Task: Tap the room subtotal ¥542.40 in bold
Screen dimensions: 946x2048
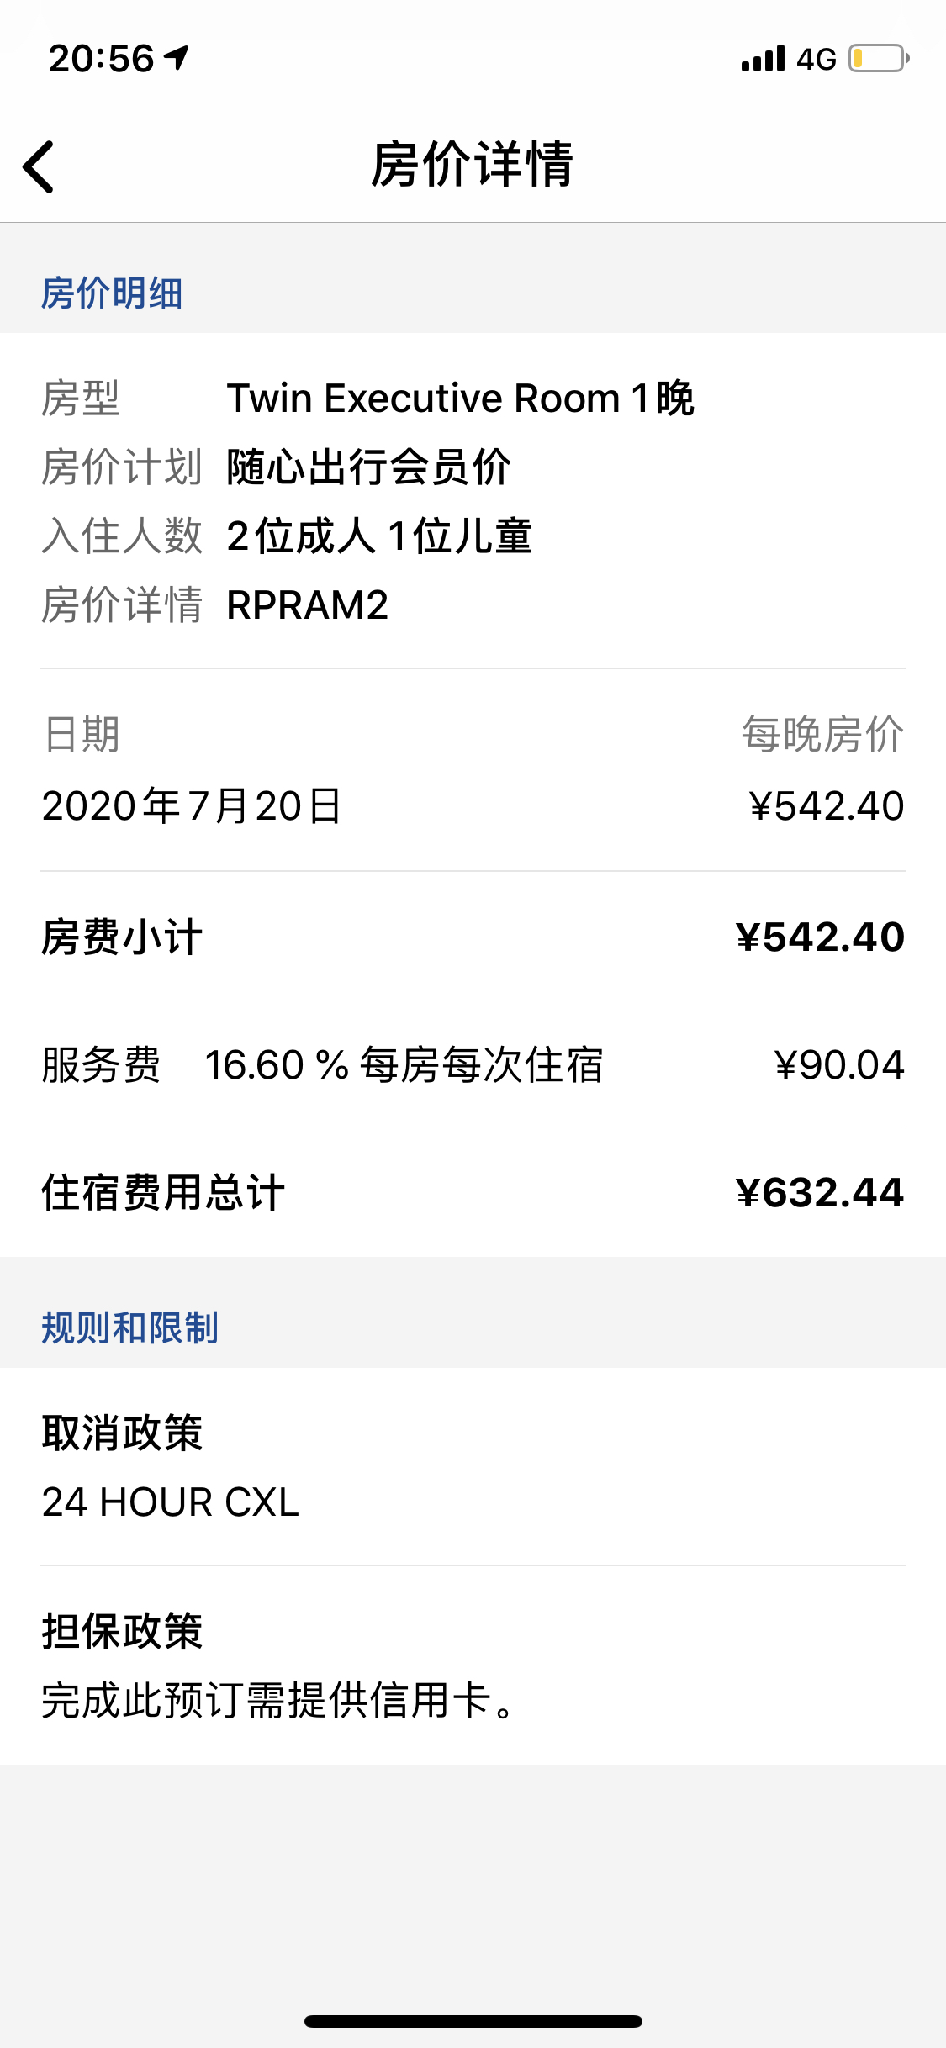Action: pyautogui.click(x=820, y=937)
